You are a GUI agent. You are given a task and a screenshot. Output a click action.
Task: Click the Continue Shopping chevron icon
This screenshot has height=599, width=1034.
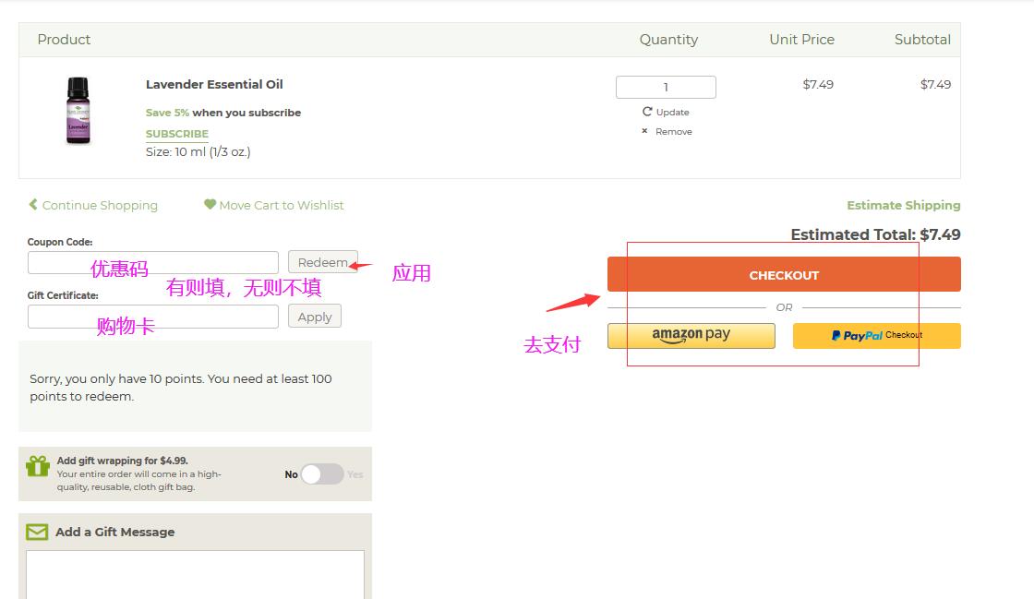tap(33, 204)
